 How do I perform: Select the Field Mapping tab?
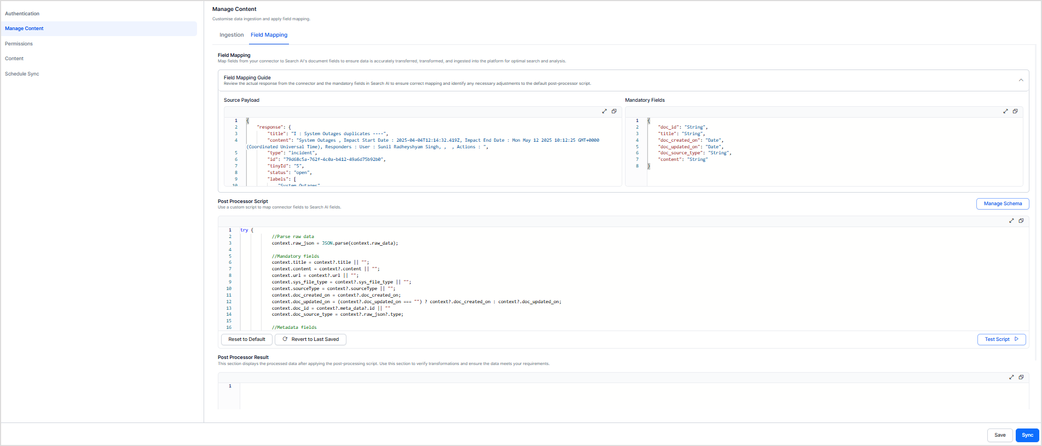269,35
